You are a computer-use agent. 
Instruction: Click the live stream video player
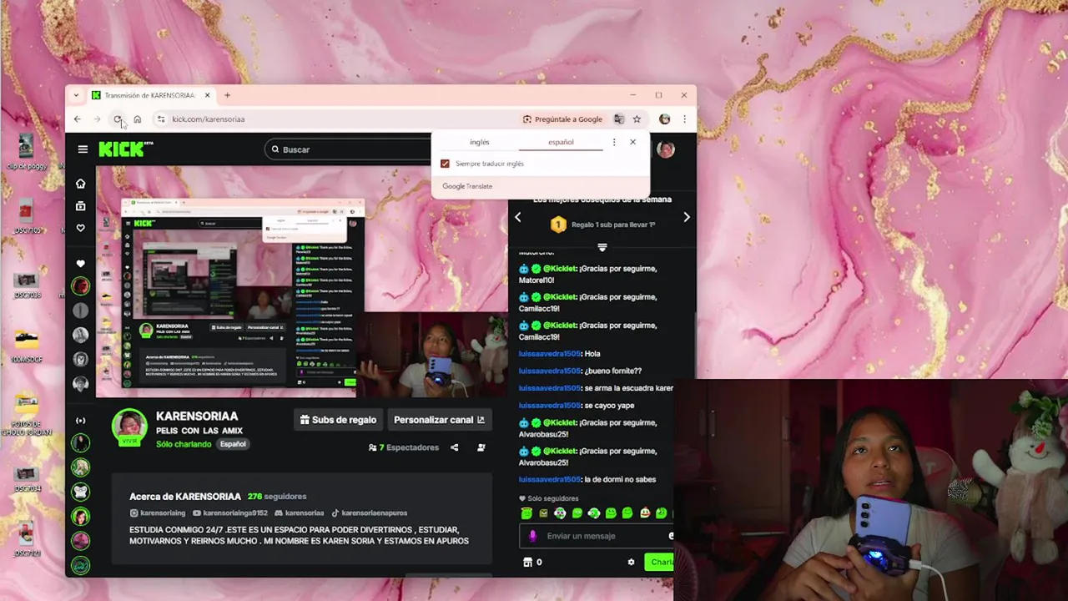(302, 281)
